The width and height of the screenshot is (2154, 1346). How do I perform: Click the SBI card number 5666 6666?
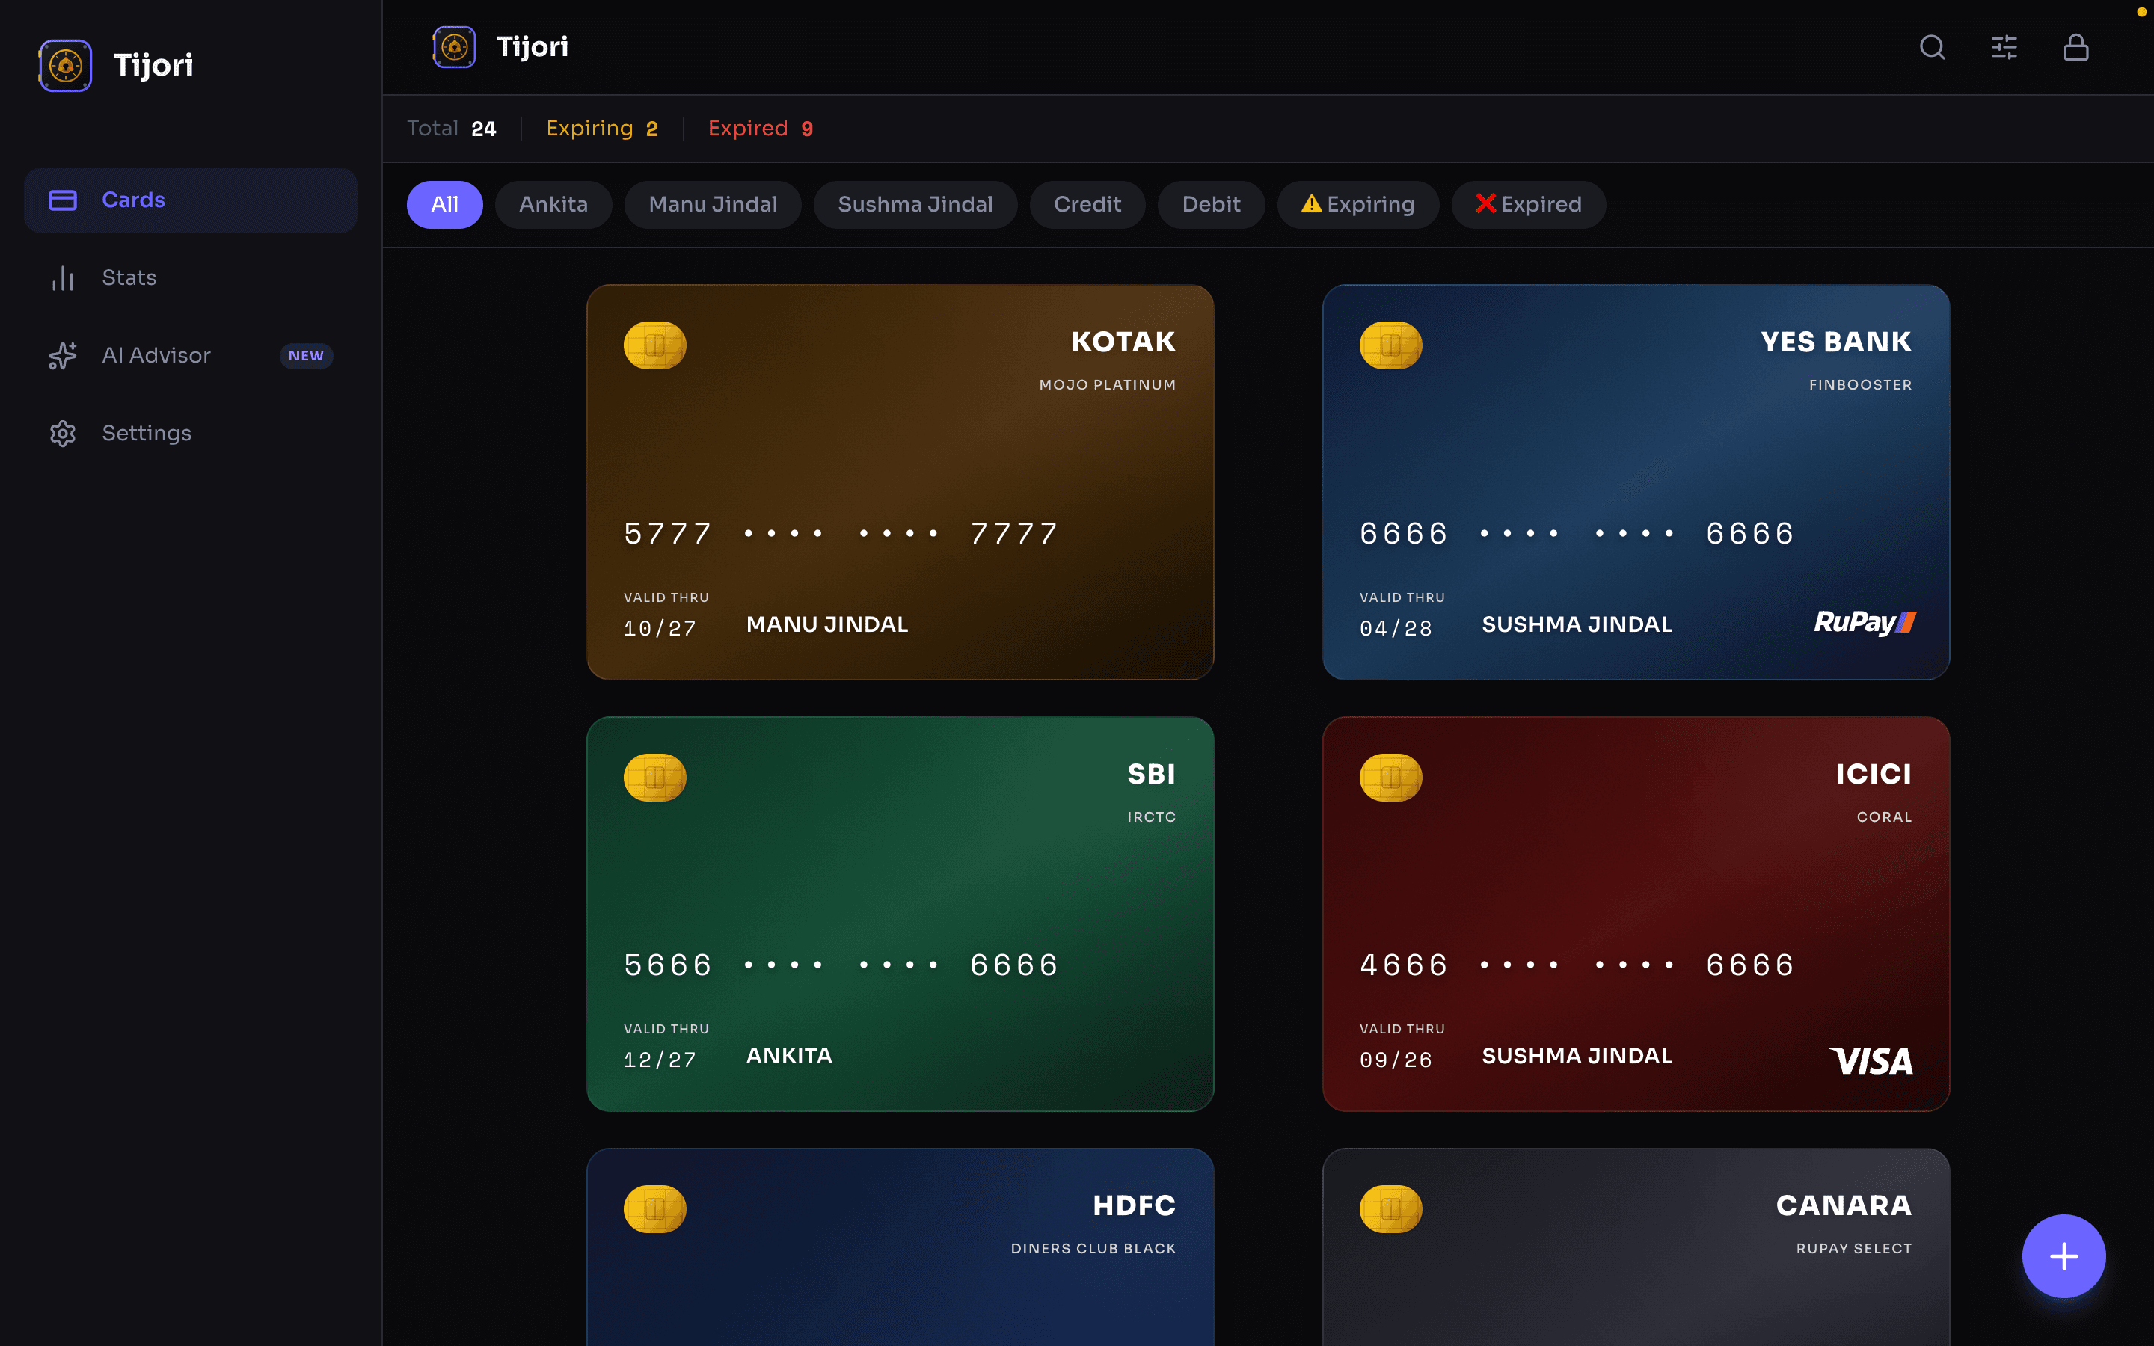(841, 966)
